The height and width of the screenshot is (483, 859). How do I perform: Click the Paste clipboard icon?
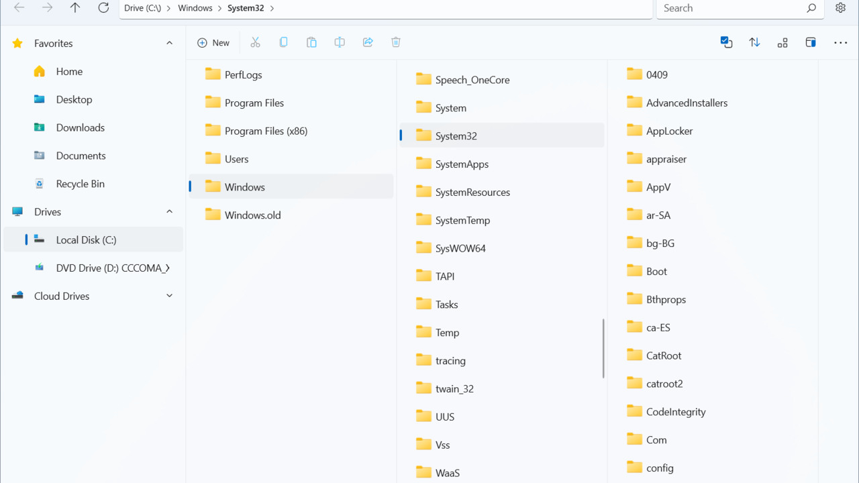point(311,42)
